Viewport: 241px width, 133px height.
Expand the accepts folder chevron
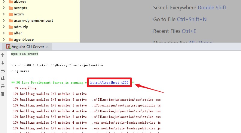(x=4, y=8)
